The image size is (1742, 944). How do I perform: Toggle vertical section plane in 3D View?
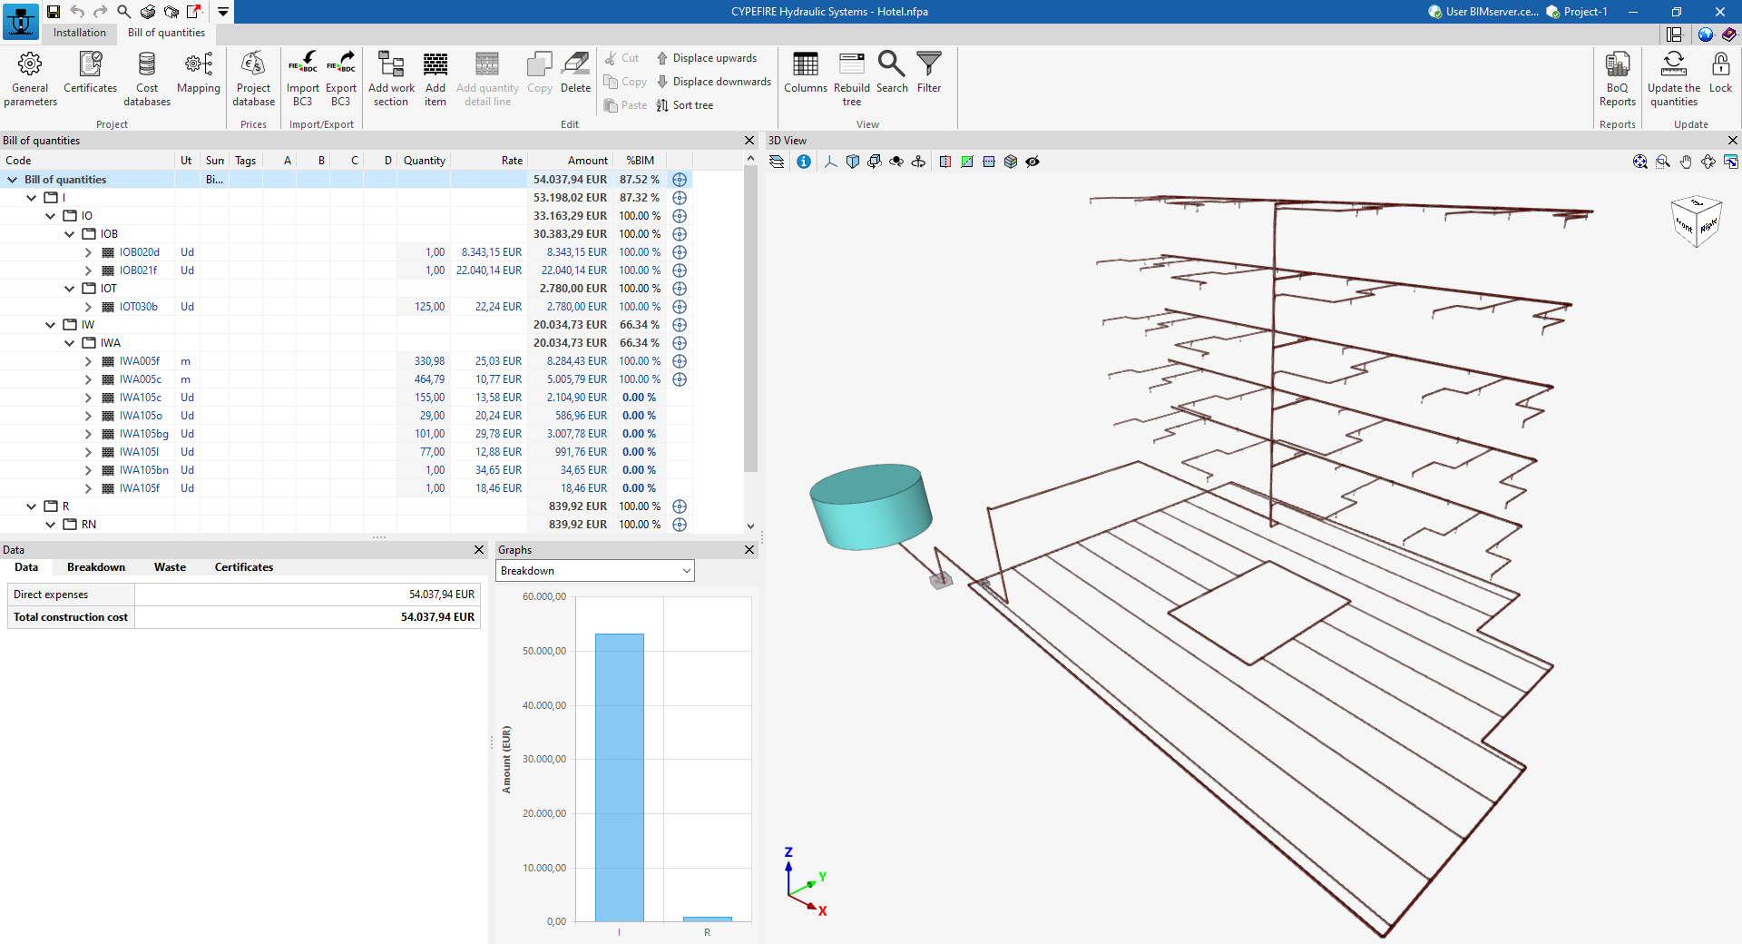point(945,162)
